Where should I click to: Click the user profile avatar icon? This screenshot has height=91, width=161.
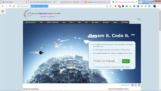point(154,6)
